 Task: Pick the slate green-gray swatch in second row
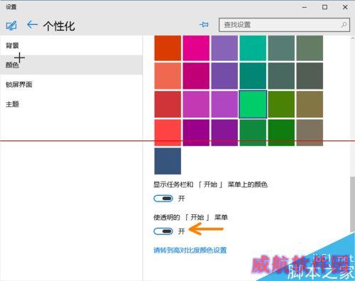[281, 76]
